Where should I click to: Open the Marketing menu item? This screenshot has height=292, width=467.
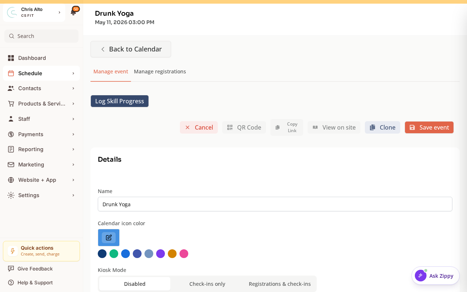click(41, 165)
